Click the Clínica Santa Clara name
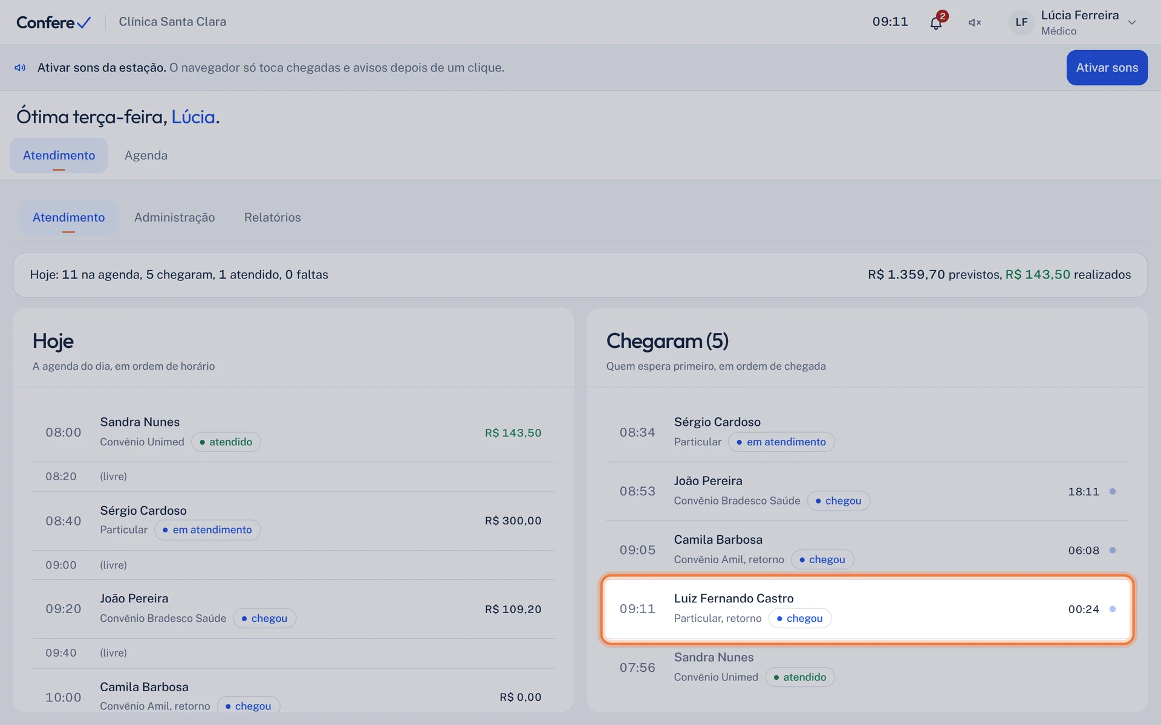The image size is (1161, 725). [x=172, y=22]
